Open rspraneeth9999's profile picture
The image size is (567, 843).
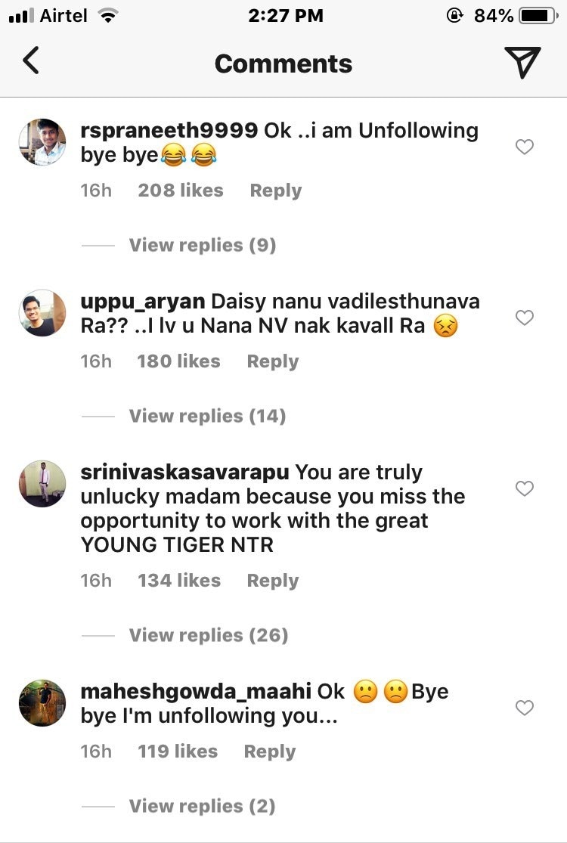pos(42,142)
